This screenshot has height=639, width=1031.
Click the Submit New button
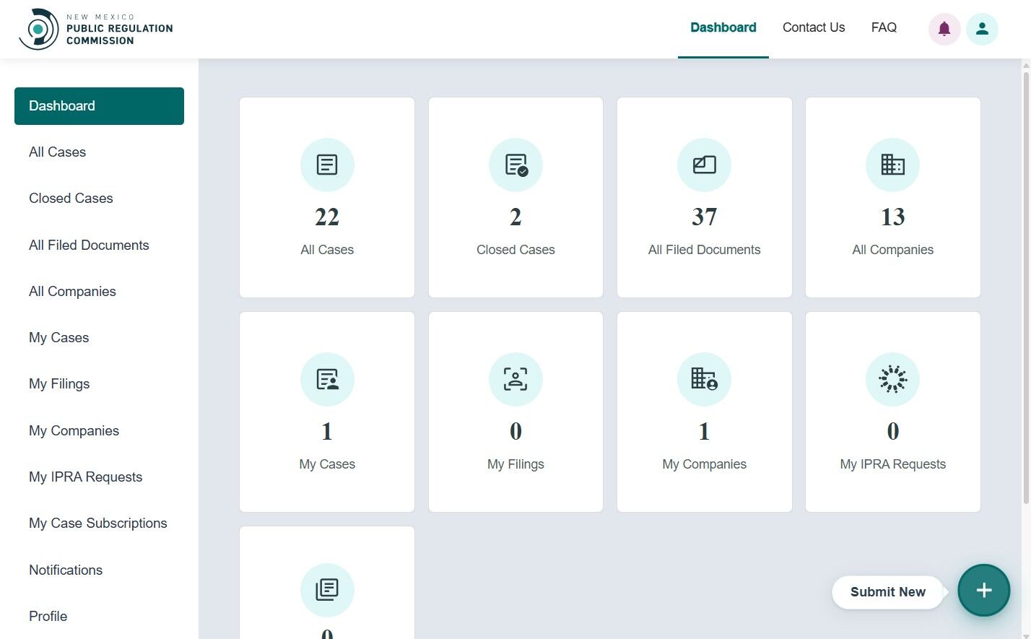[x=887, y=591]
